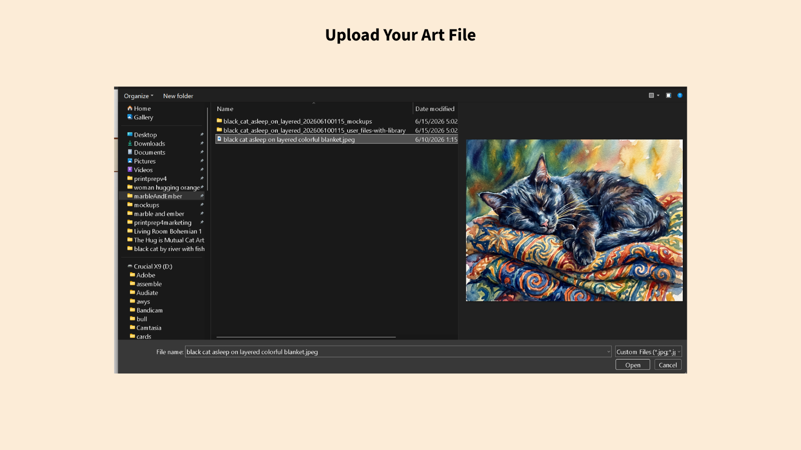Click the Open button
This screenshot has height=450, width=801.
pos(633,365)
